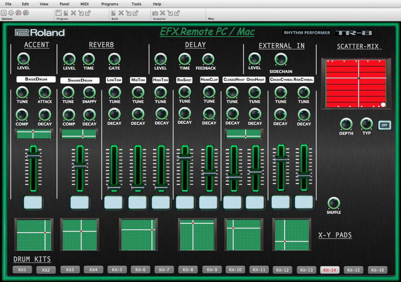
Task: Export the bank with the outward arrow icon
Action: coord(136,13)
